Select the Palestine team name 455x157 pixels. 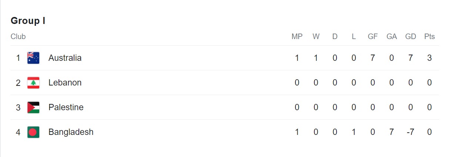(66, 107)
